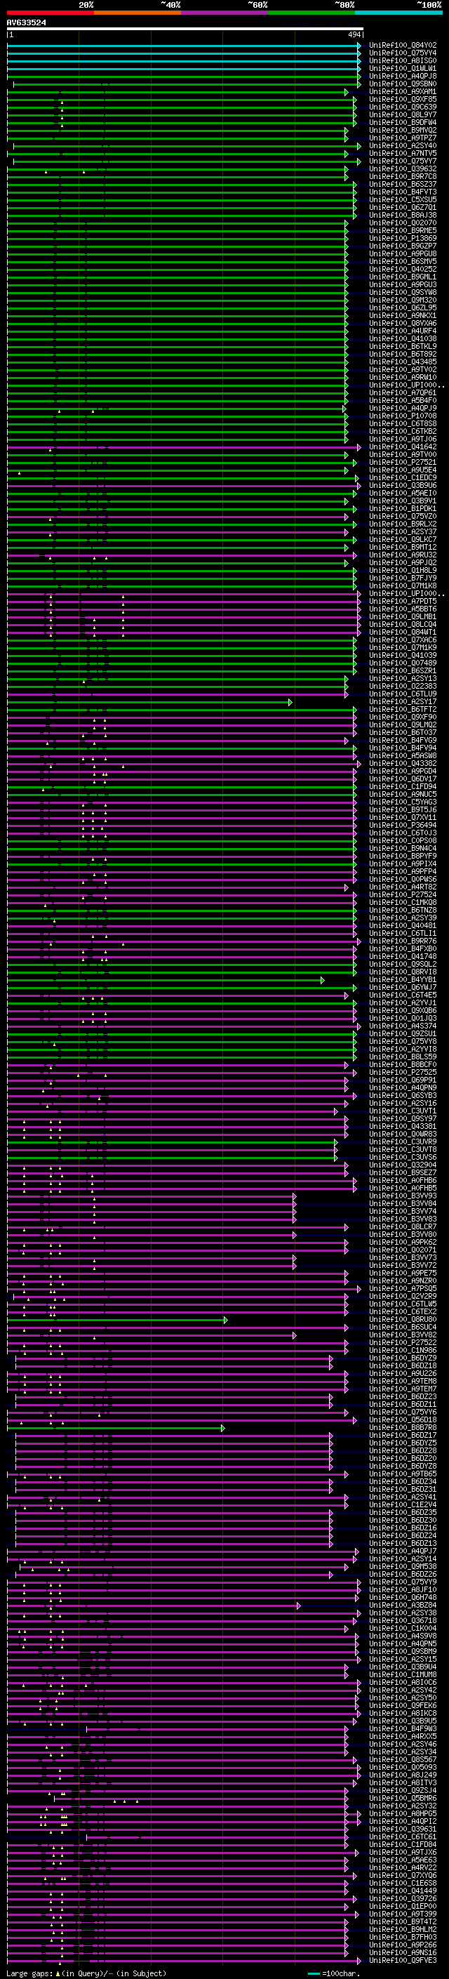
Task: Select the UniRef100_P13869 hit label
Action: (x=403, y=238)
